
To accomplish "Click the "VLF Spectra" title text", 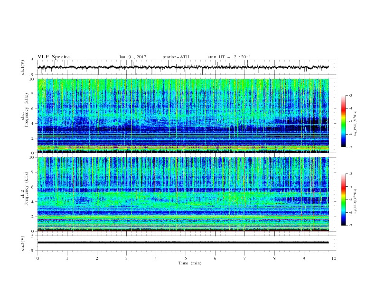I will tap(54, 57).
